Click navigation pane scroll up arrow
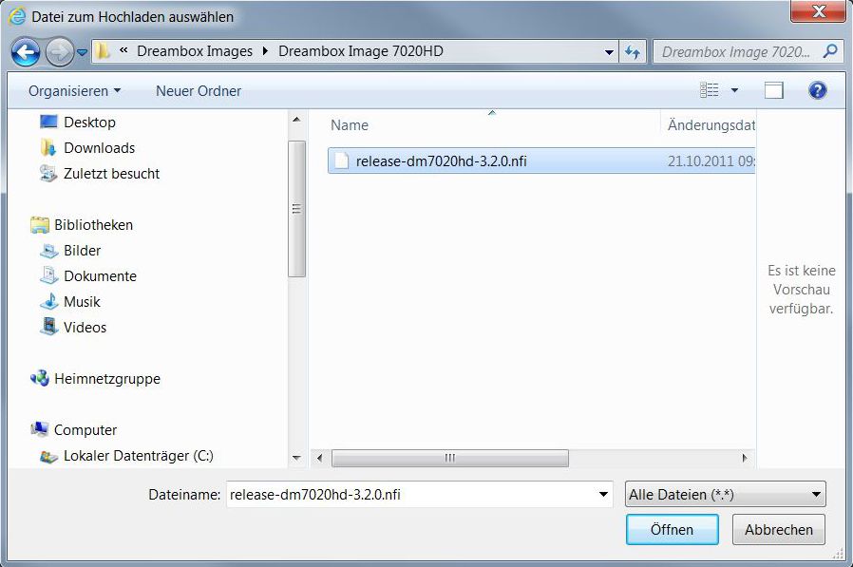 coord(296,119)
